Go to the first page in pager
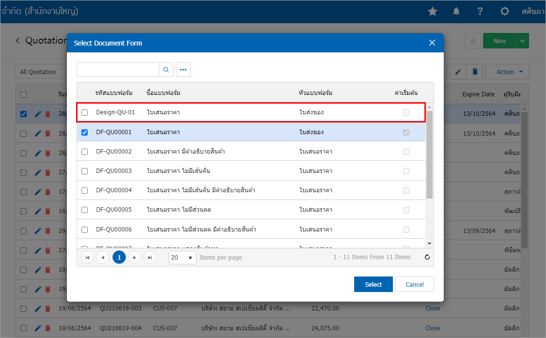 point(87,258)
